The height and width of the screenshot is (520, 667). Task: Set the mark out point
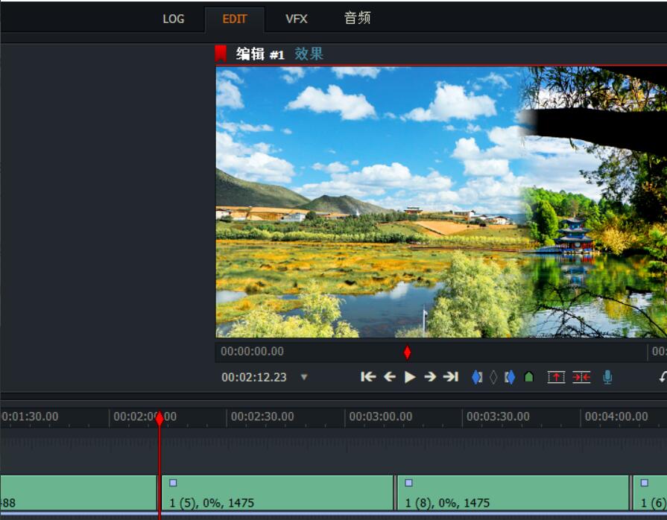(510, 377)
